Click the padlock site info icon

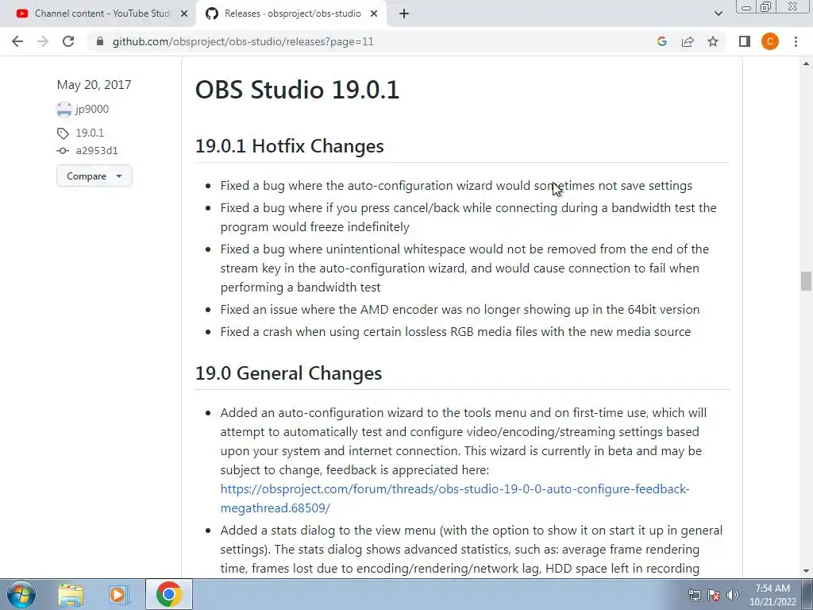[100, 41]
